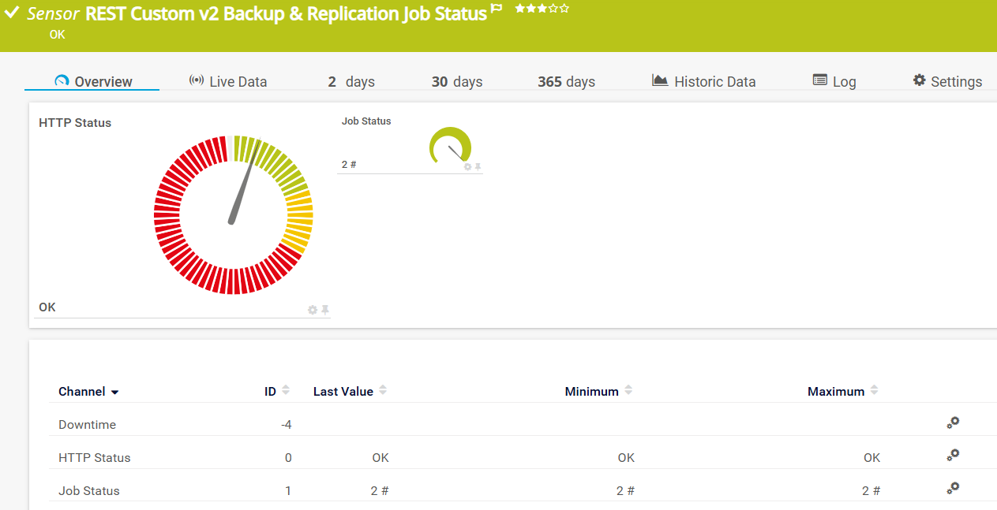Open the Historic Data tab

point(703,81)
